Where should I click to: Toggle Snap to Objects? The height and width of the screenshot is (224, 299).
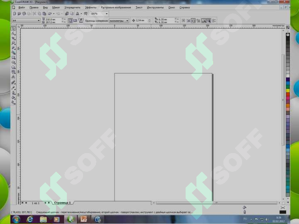193,21
